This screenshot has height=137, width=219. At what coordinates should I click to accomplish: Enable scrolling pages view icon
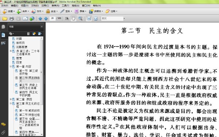pyautogui.click(x=89, y=19)
